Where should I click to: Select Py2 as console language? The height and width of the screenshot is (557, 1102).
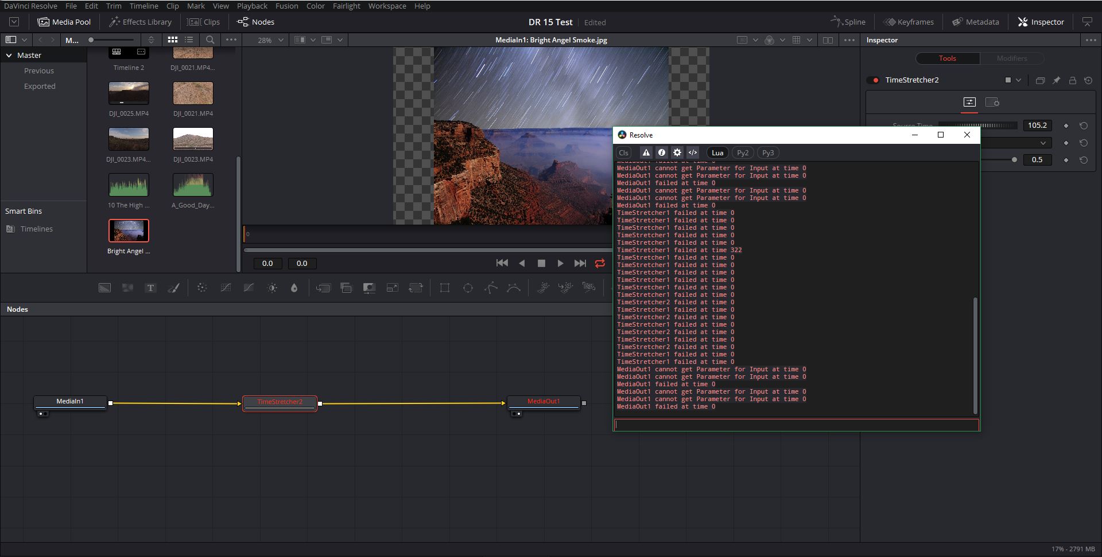tap(743, 152)
